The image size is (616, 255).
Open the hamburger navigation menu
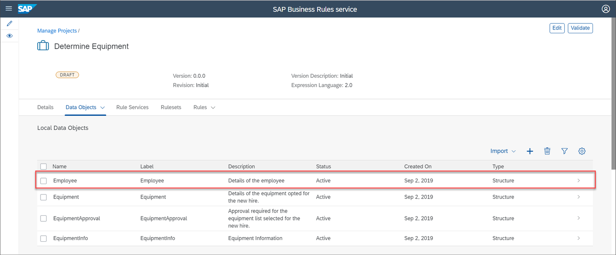(x=9, y=9)
